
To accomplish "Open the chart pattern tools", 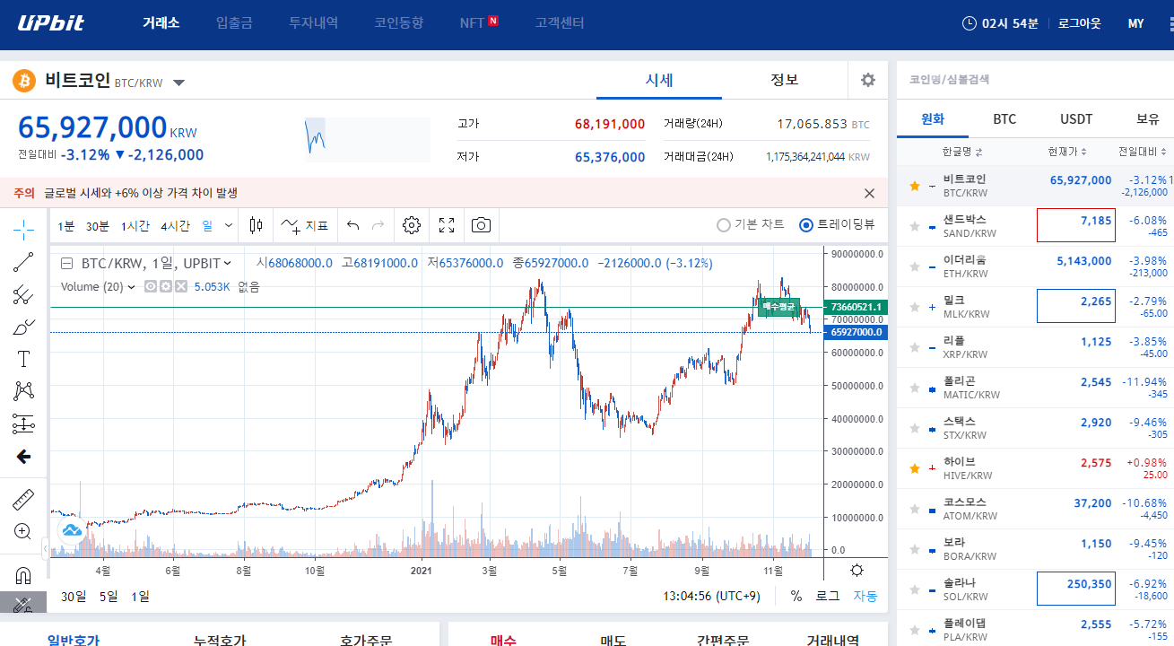I will pos(23,391).
